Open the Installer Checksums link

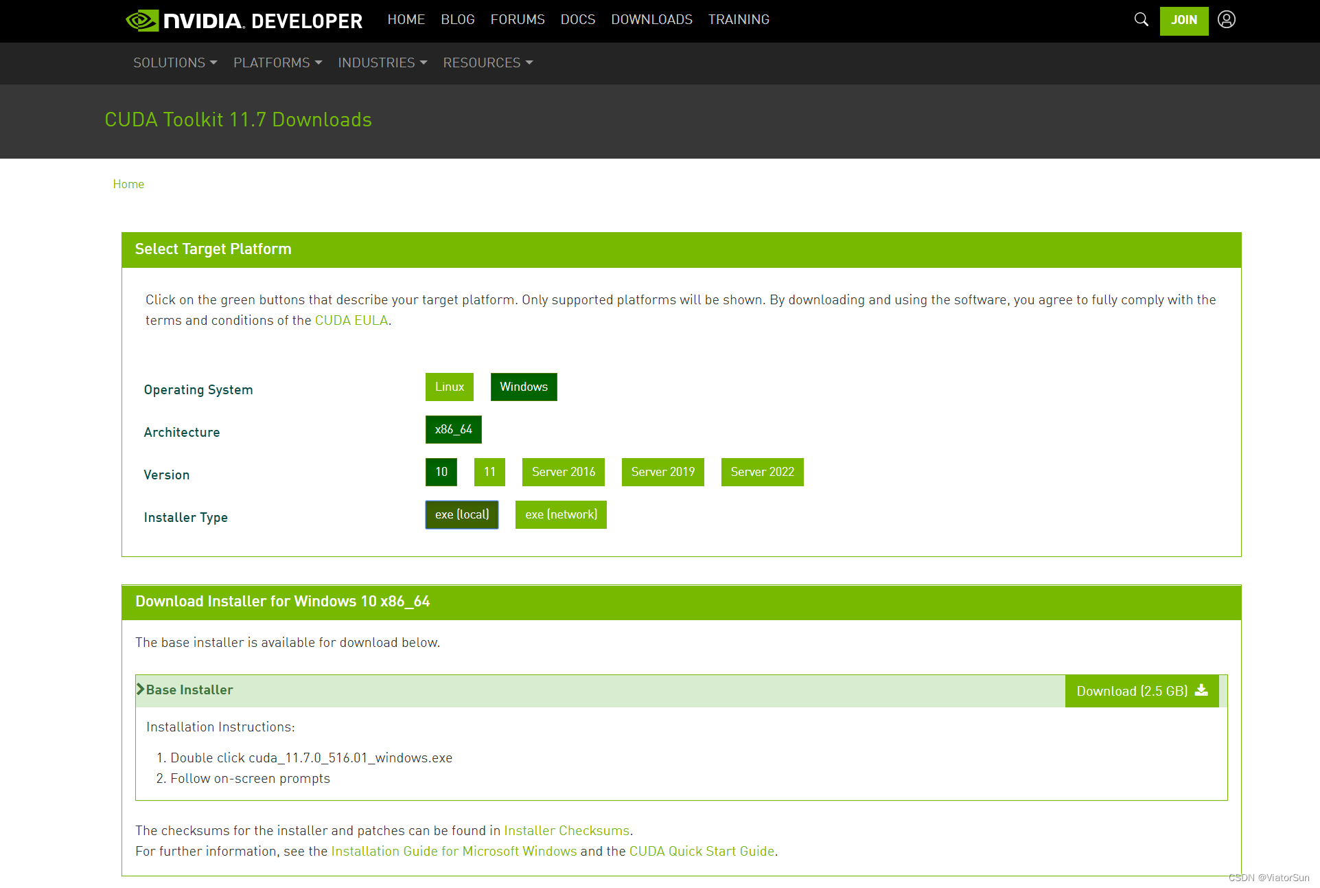point(566,830)
